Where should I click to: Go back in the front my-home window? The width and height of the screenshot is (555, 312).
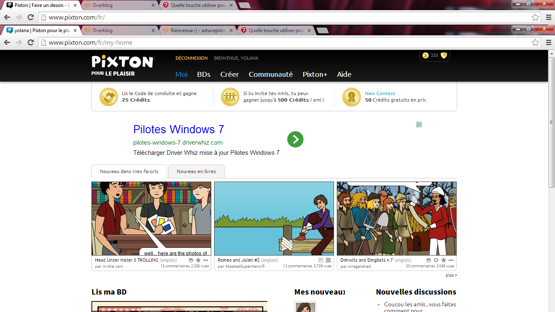point(7,42)
